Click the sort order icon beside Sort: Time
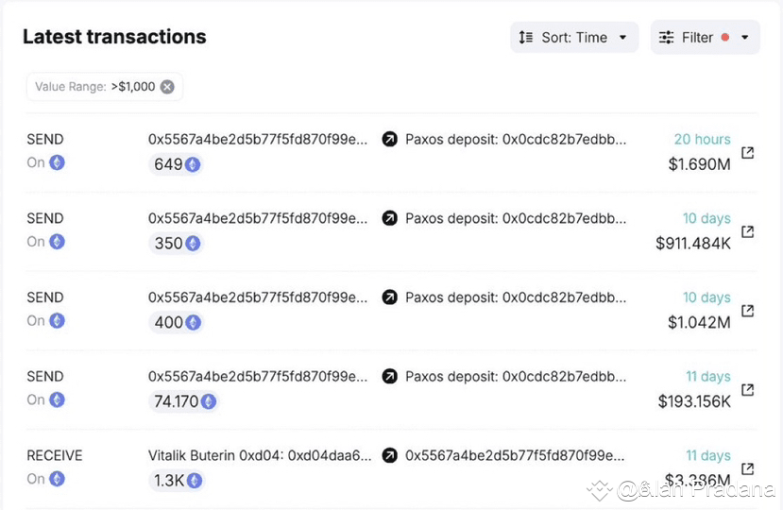 526,38
